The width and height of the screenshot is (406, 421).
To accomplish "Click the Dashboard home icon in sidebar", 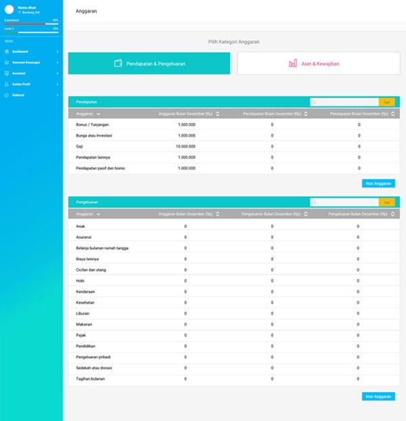I will click(6, 51).
